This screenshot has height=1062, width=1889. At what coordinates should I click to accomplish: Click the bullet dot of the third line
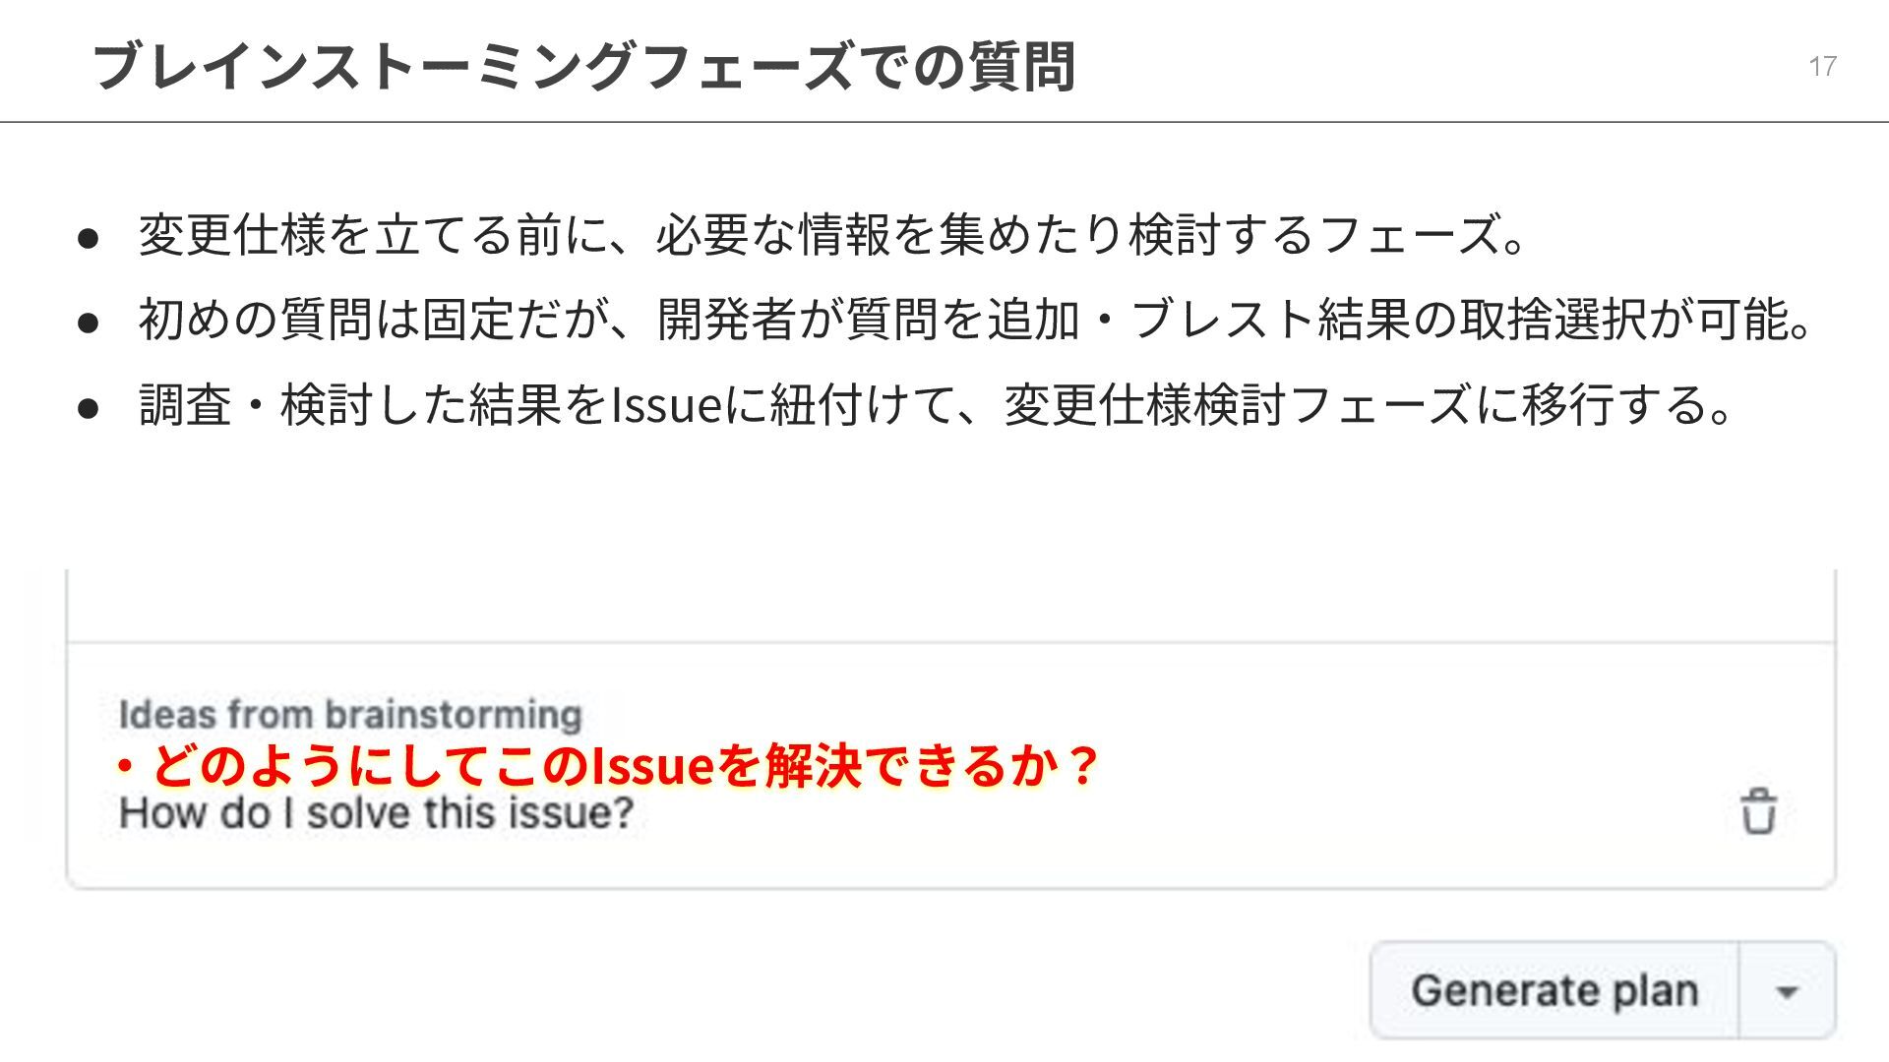pos(89,407)
